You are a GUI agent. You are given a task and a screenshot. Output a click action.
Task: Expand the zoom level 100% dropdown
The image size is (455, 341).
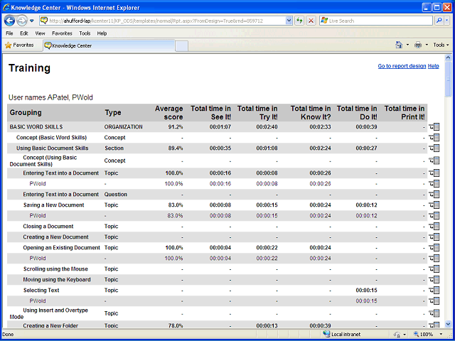[x=441, y=334]
